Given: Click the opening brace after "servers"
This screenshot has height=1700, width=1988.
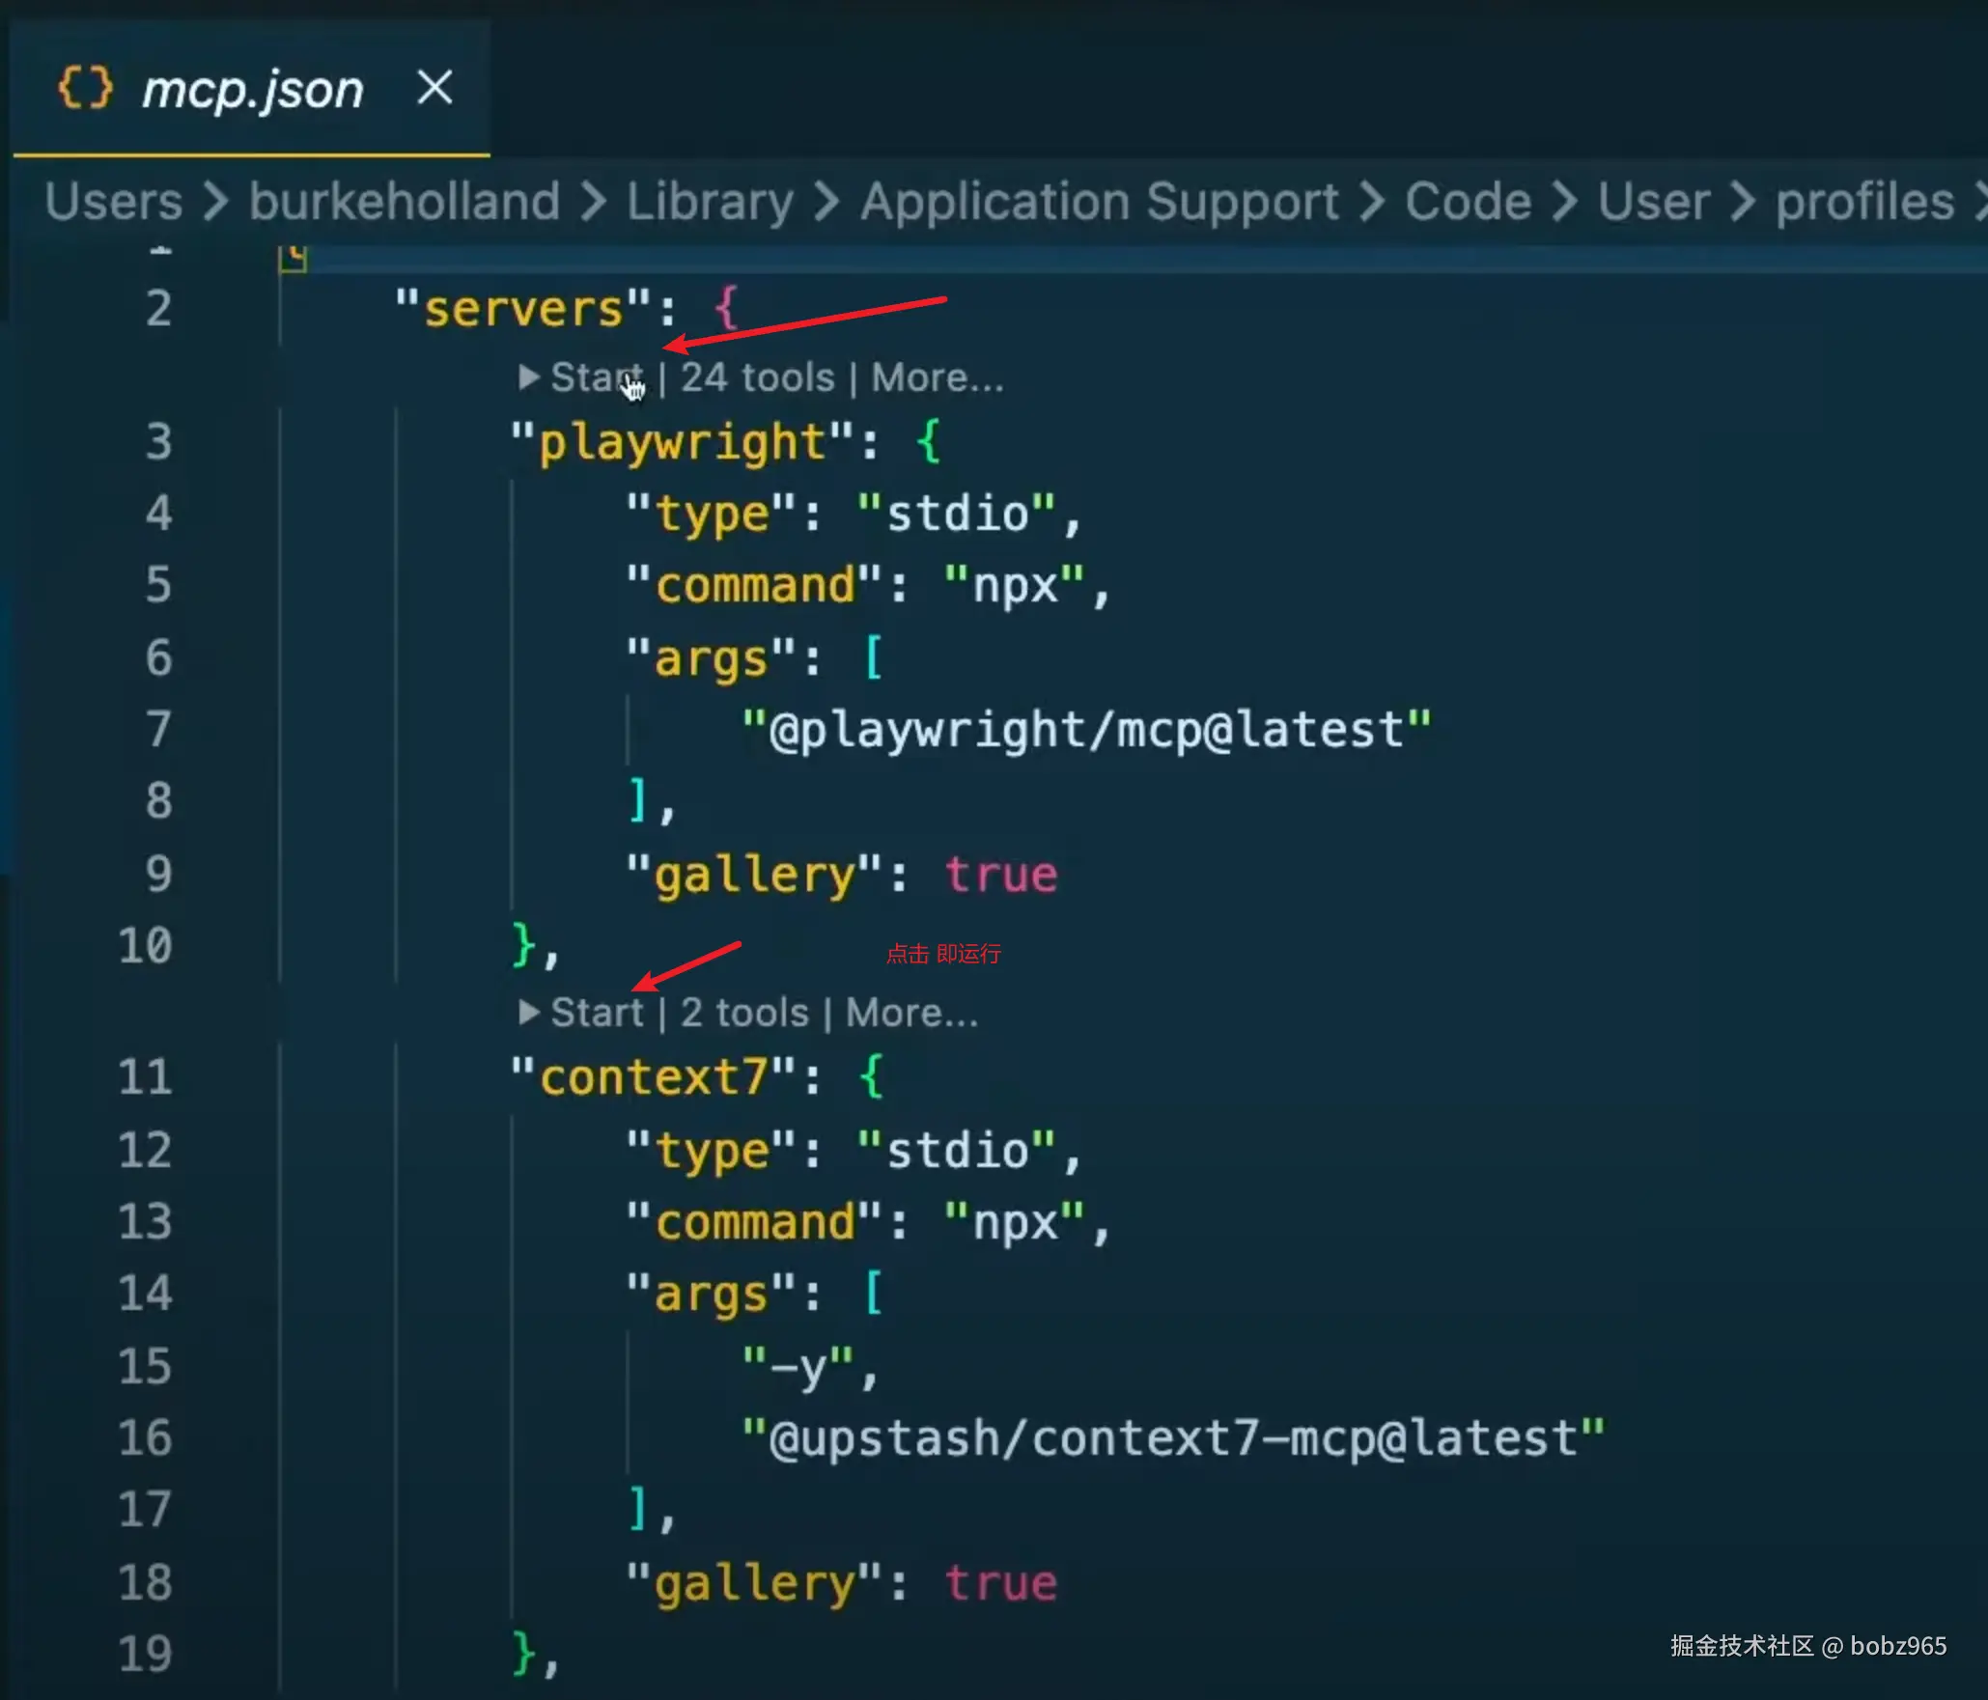Looking at the screenshot, I should pyautogui.click(x=726, y=309).
